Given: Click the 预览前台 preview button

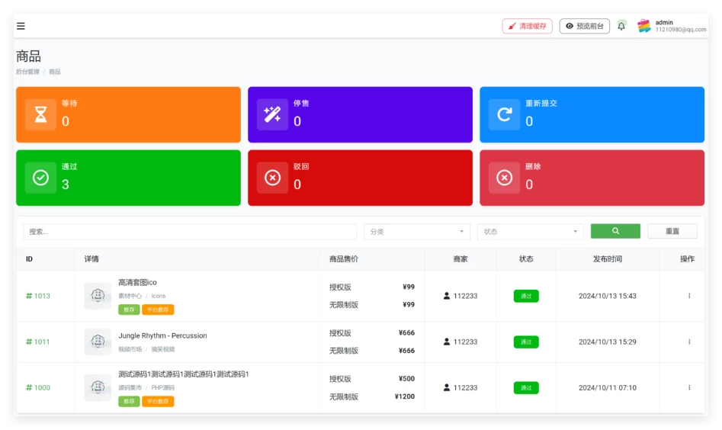Looking at the screenshot, I should tap(584, 26).
